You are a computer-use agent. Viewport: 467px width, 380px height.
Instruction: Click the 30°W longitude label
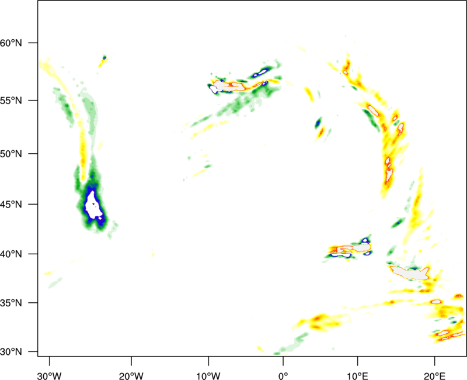coord(50,376)
